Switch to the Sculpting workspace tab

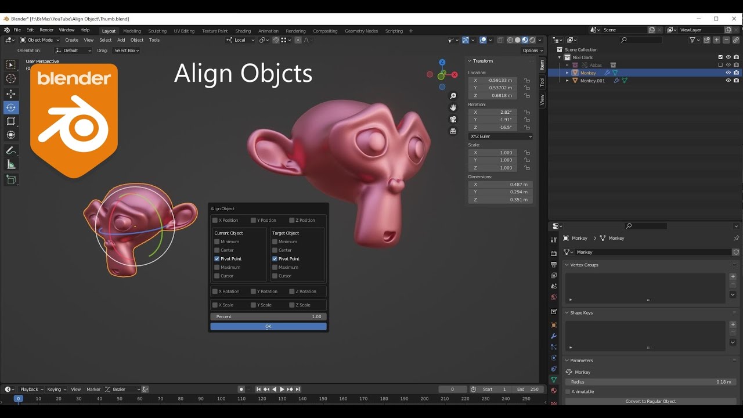[x=157, y=31]
